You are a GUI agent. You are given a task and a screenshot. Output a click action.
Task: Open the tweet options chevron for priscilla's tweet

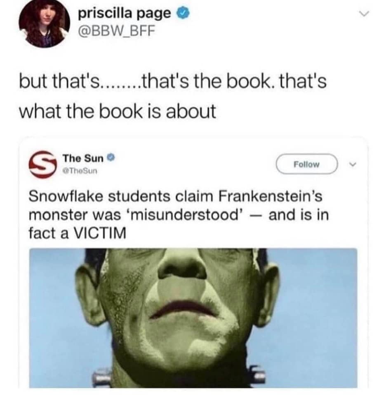(364, 14)
